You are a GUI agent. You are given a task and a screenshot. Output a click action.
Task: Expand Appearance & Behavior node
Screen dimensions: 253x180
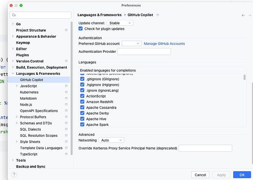[13, 36]
